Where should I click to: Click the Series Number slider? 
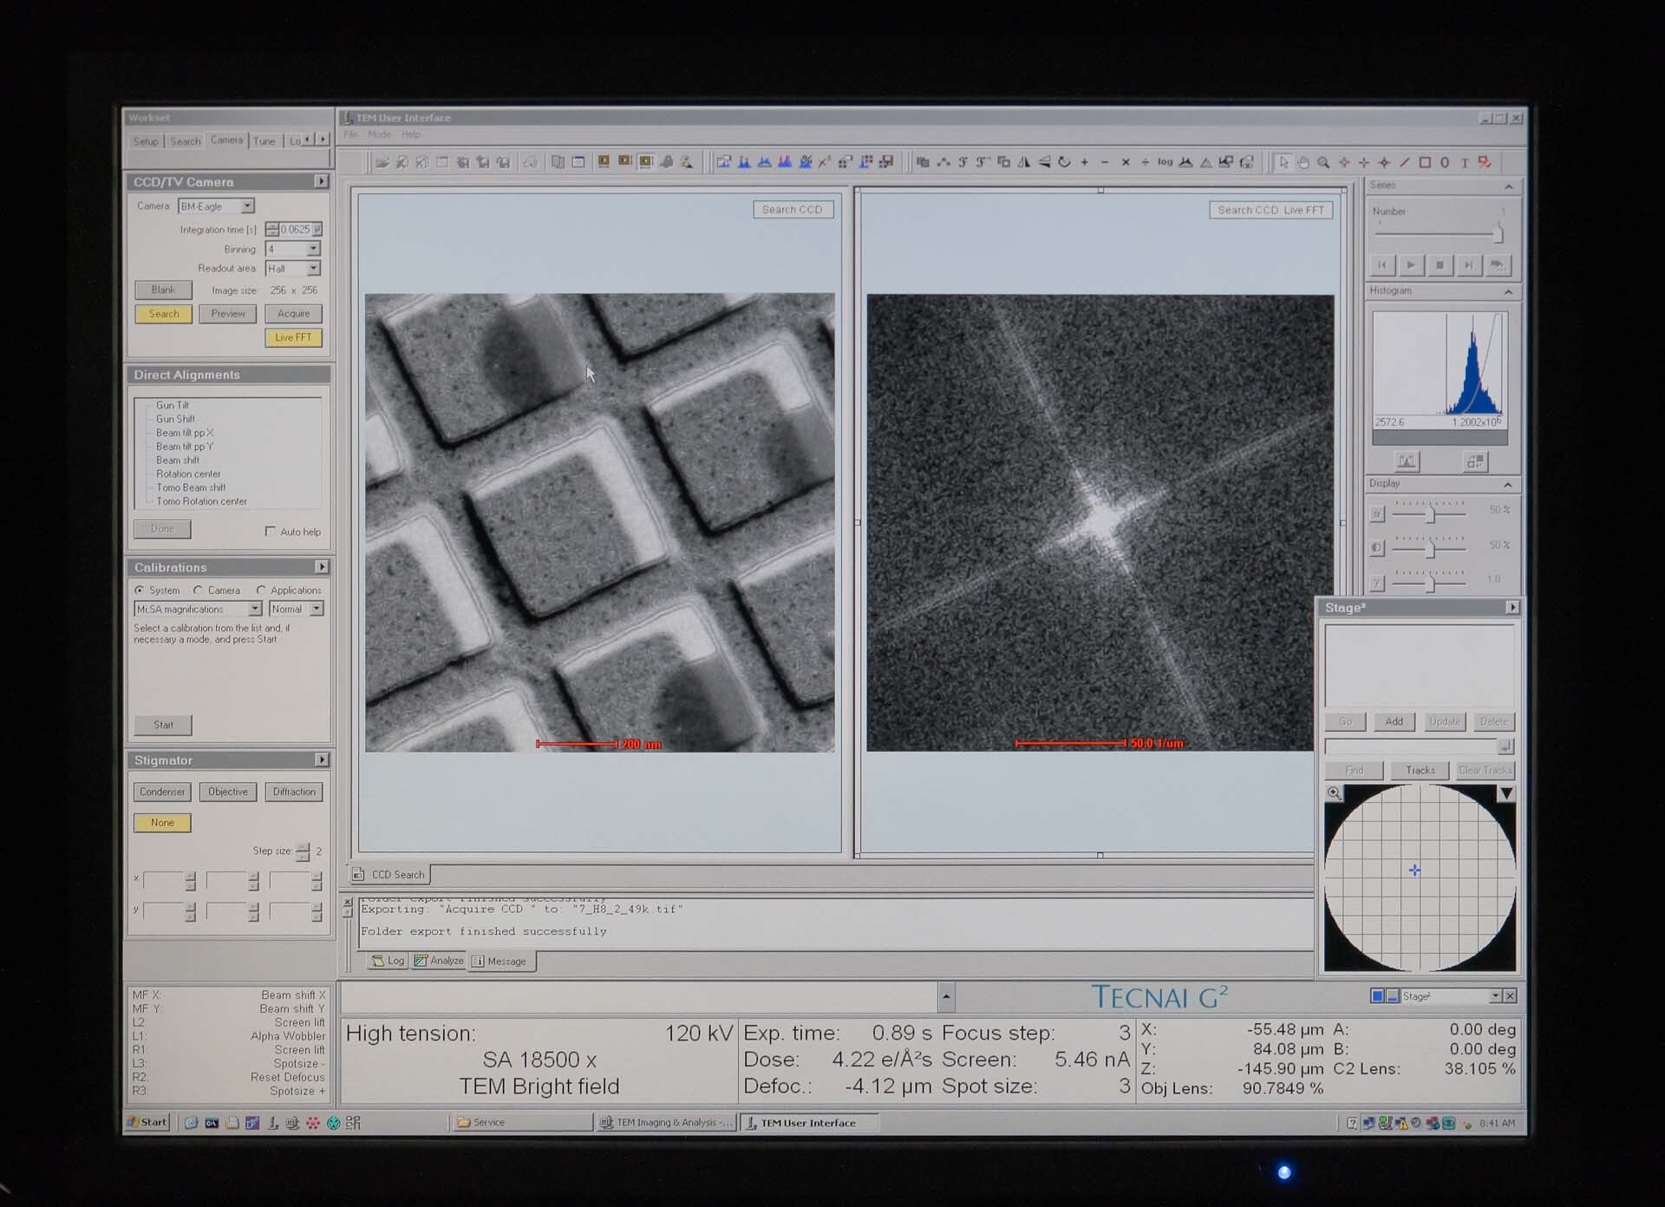coord(1440,232)
